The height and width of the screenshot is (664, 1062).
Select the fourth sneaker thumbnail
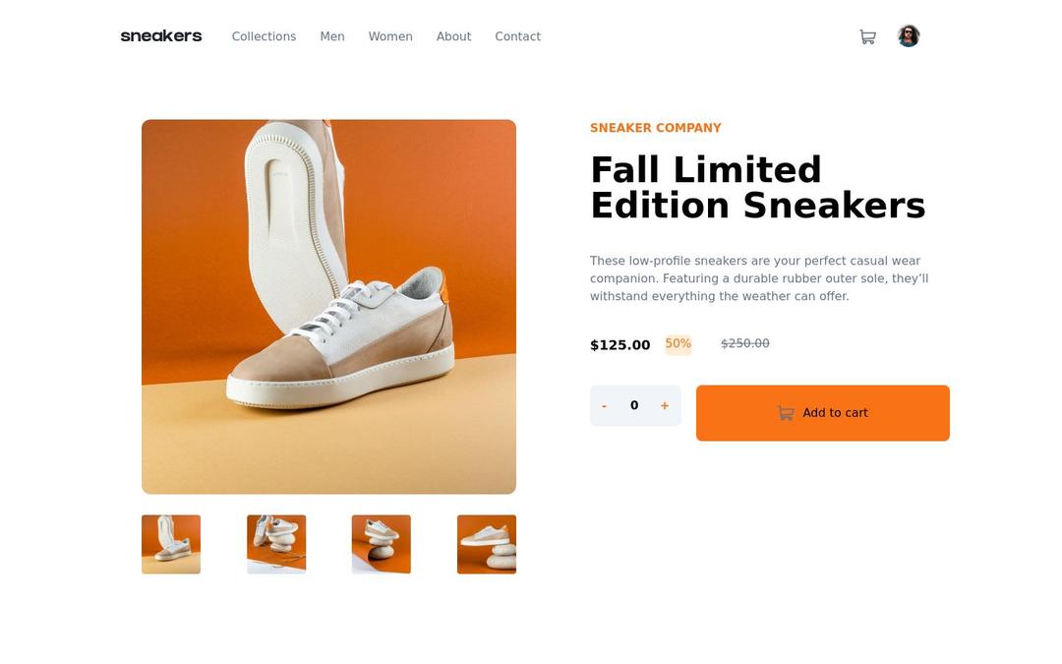(x=486, y=543)
